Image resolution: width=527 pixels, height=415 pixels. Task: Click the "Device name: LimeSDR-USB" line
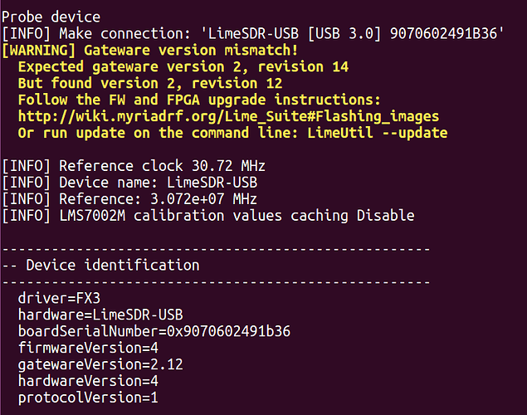[126, 183]
